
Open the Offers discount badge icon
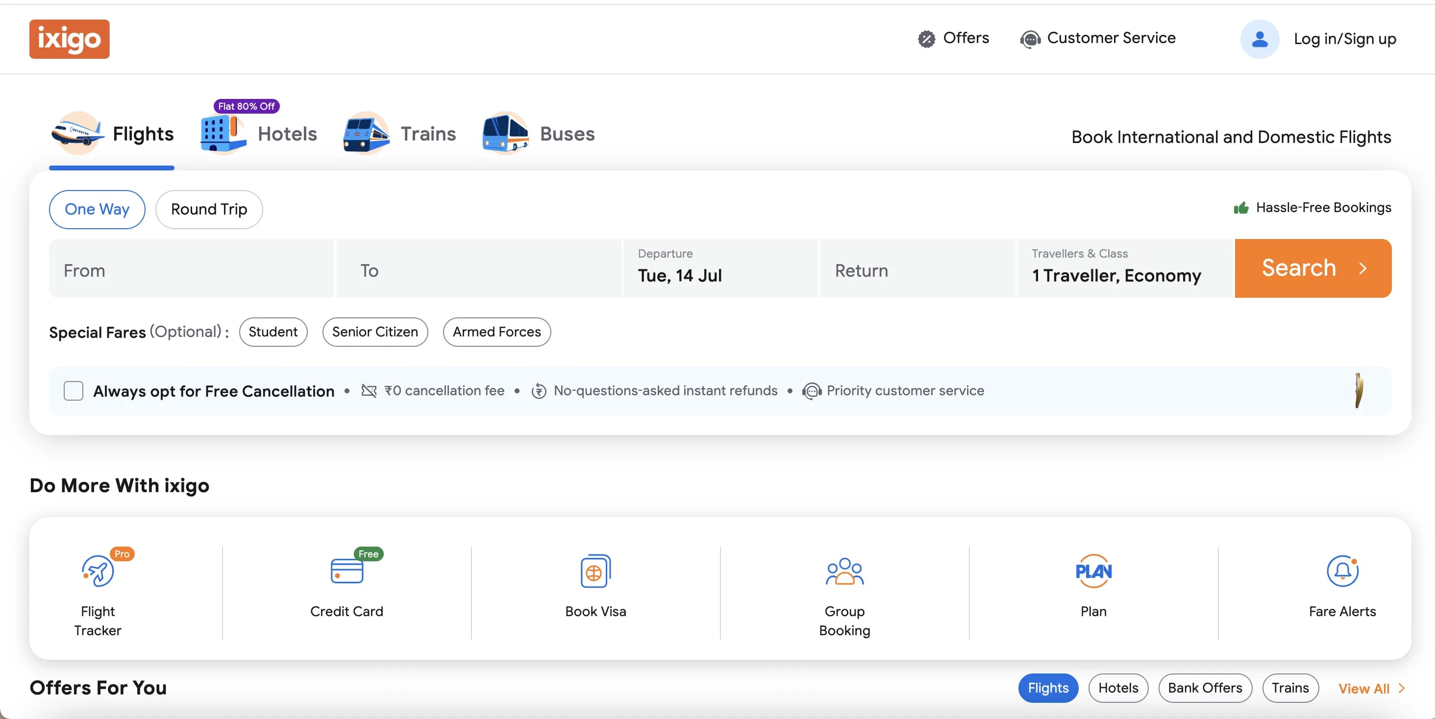[x=926, y=39]
